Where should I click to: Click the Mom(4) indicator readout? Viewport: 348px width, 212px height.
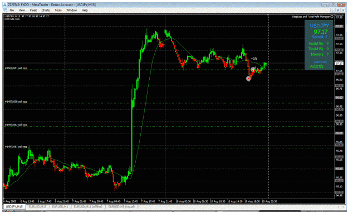pyautogui.click(x=320, y=54)
